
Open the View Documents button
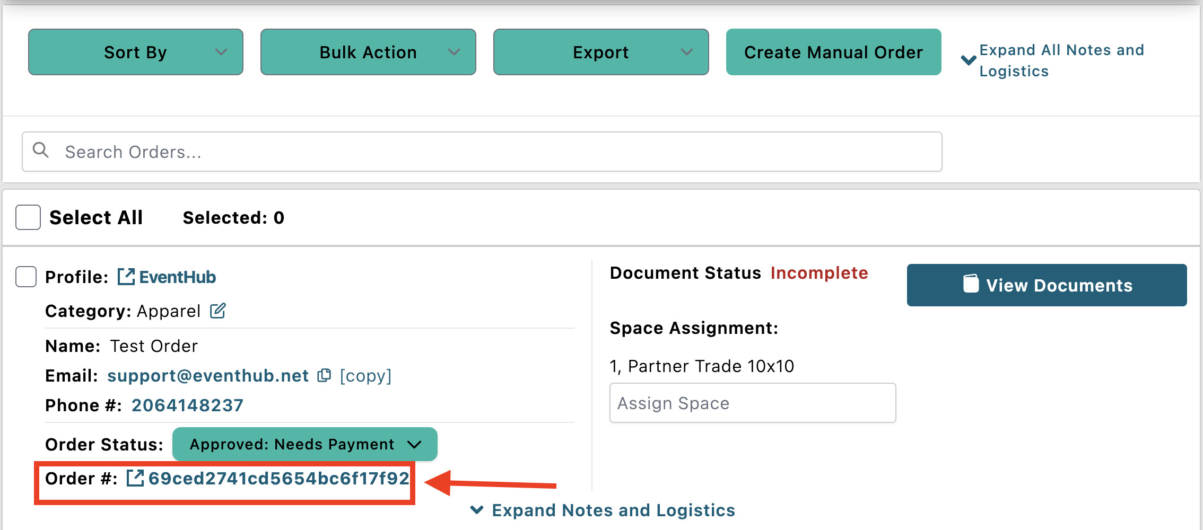click(1046, 285)
